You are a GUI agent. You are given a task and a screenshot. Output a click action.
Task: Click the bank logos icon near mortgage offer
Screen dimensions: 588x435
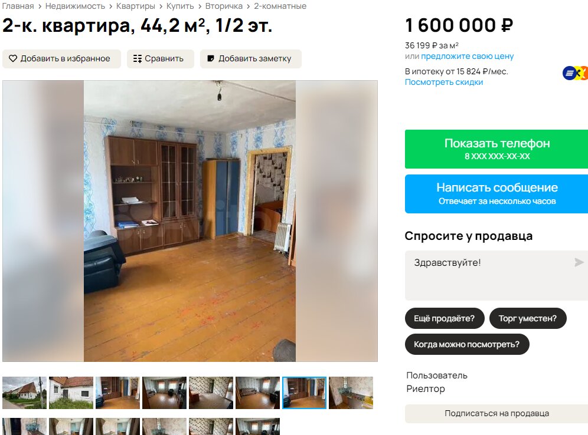[x=575, y=73]
